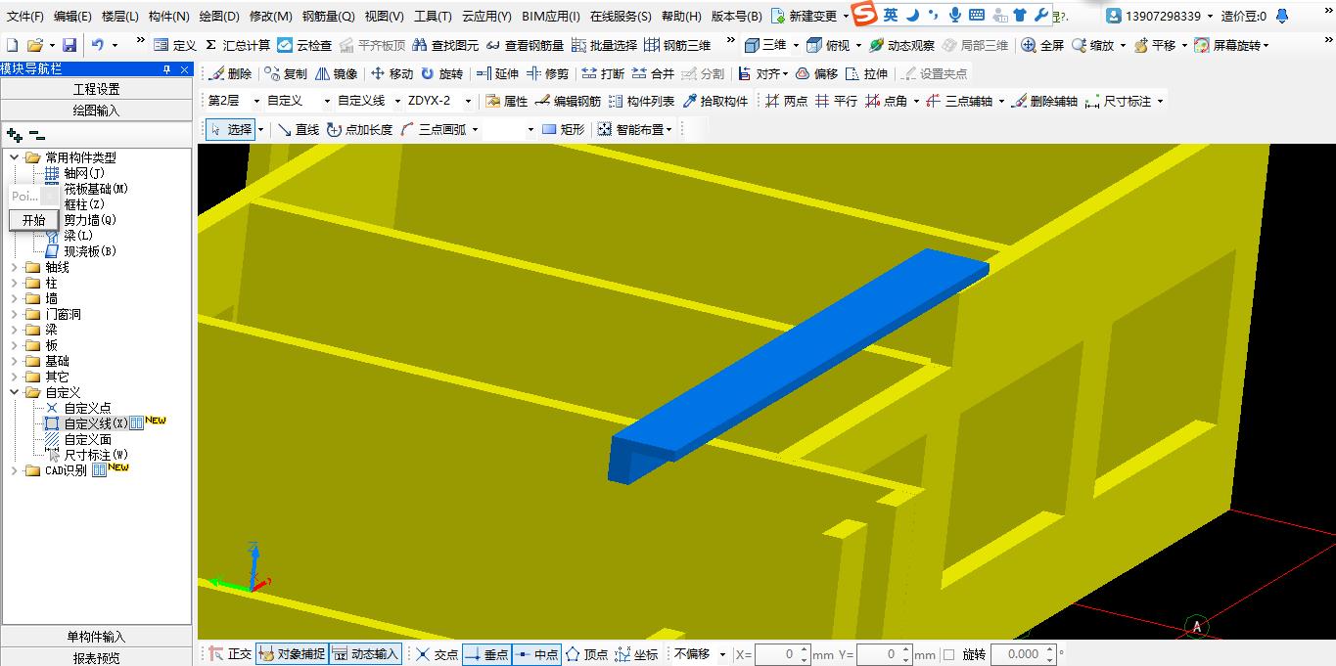Toggle 坐标 (coordinate) snap
This screenshot has width=1336, height=666.
pos(636,654)
